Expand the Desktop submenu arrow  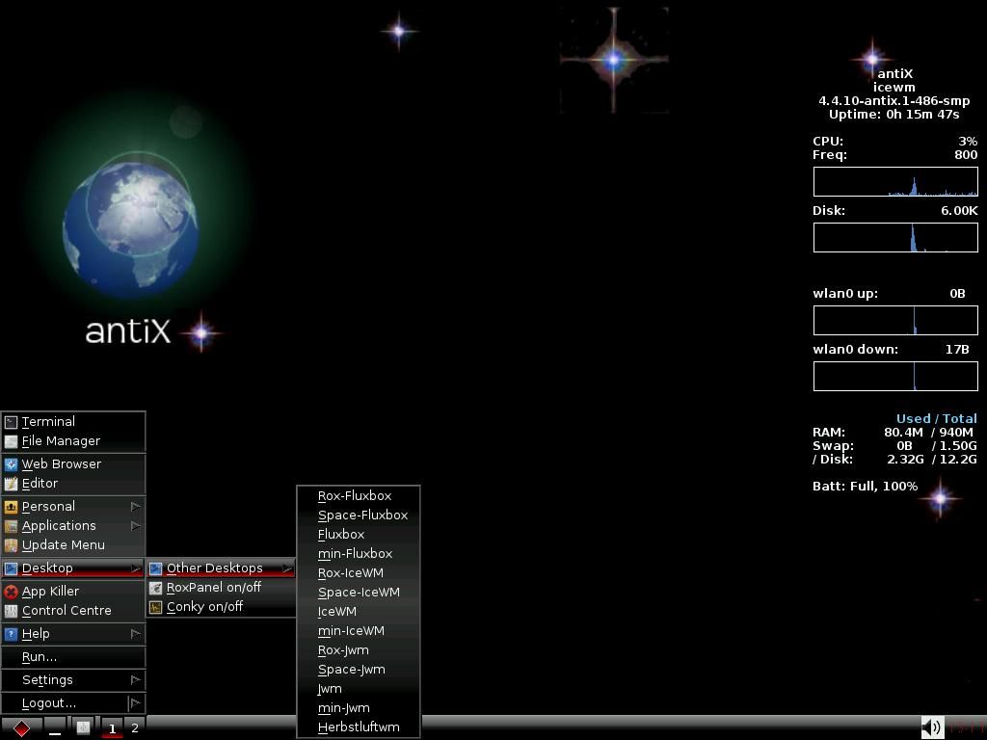point(135,568)
